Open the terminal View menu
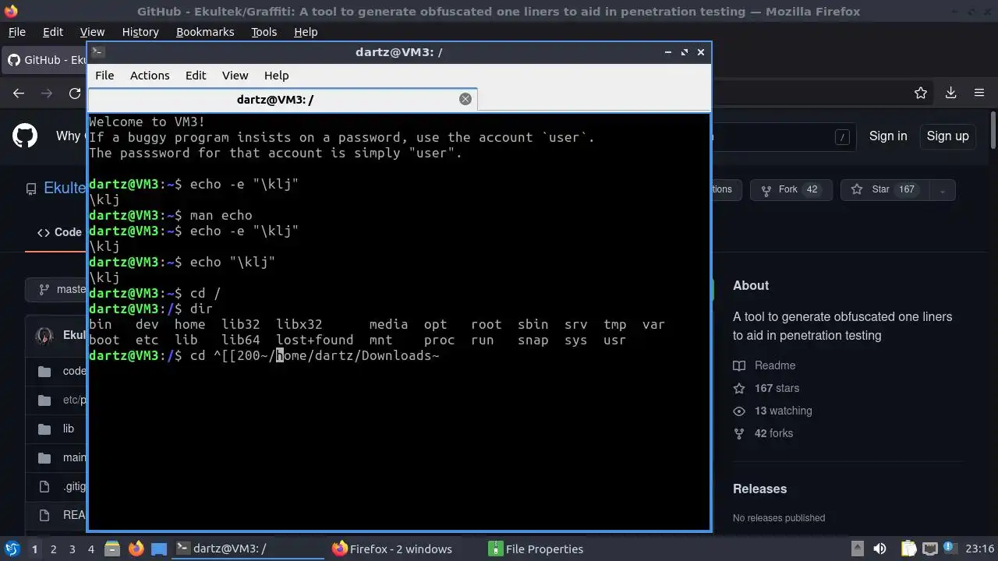 (235, 76)
